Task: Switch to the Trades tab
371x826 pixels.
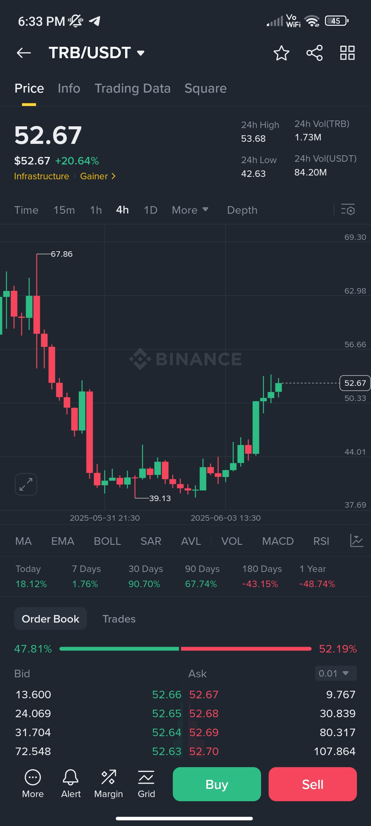Action: point(119,619)
